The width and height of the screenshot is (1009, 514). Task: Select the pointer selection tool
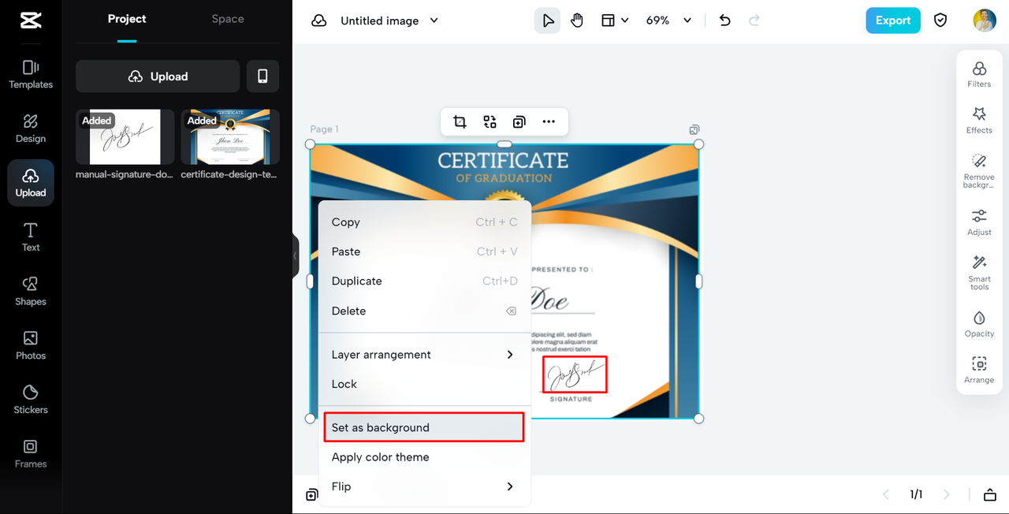pyautogui.click(x=547, y=20)
